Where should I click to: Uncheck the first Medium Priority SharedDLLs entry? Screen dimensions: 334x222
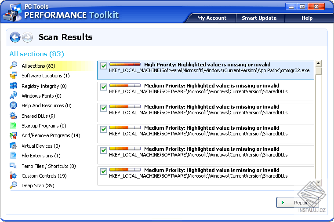click(x=104, y=87)
